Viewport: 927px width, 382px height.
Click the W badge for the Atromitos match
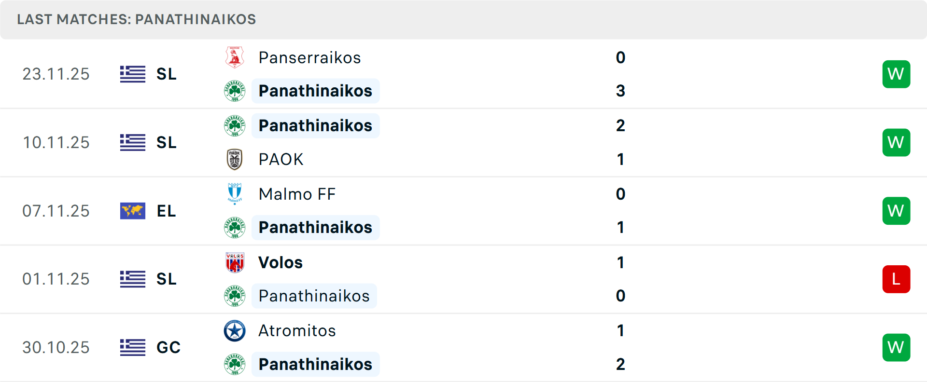click(896, 347)
